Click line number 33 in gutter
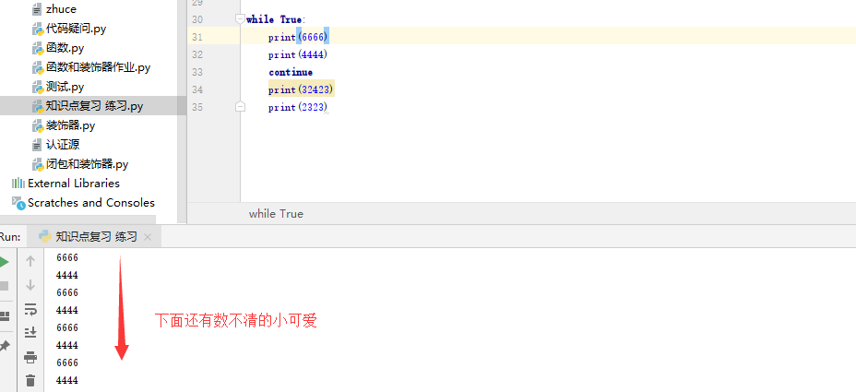The height and width of the screenshot is (392, 856). [x=197, y=72]
